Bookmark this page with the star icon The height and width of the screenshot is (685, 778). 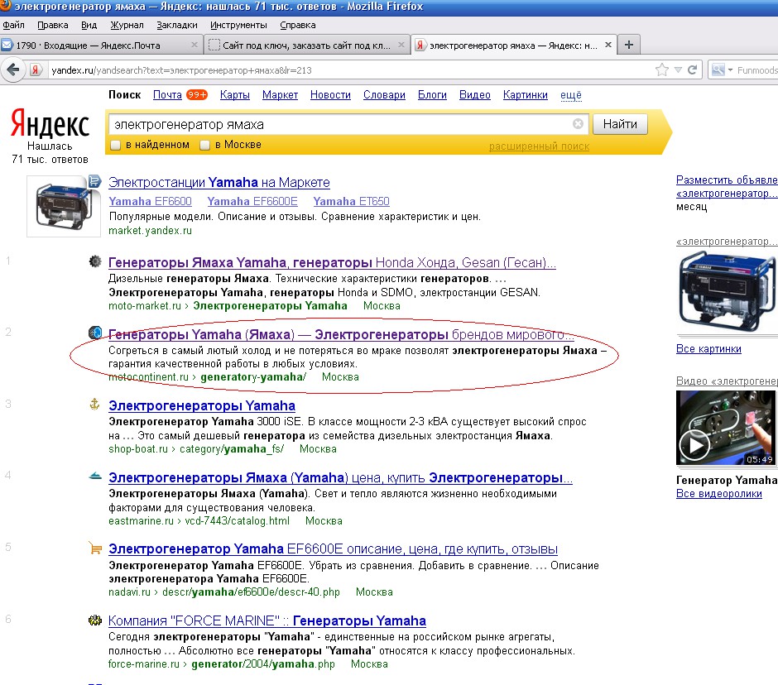(x=661, y=70)
